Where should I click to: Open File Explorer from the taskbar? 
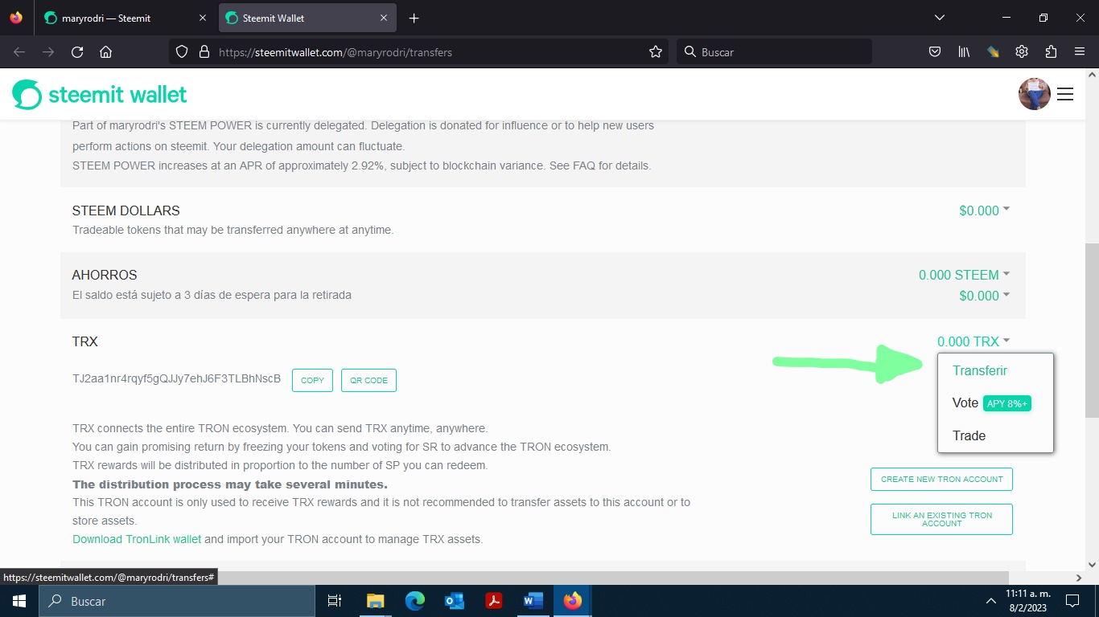click(x=375, y=601)
